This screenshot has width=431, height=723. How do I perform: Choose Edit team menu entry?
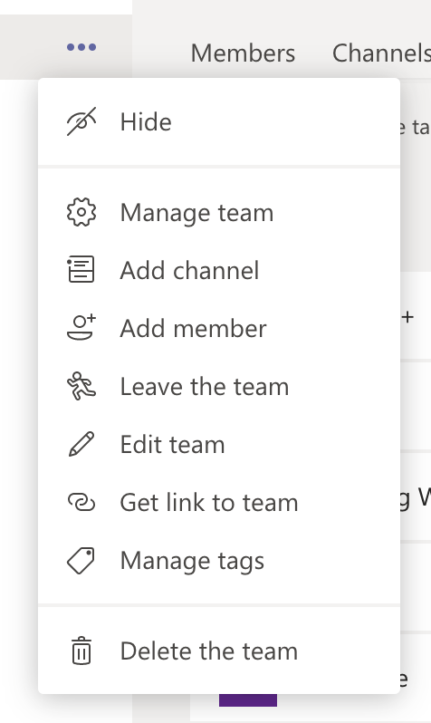pos(219,445)
